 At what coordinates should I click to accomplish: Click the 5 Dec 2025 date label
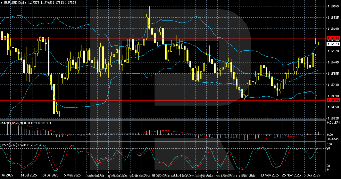[313, 175]
